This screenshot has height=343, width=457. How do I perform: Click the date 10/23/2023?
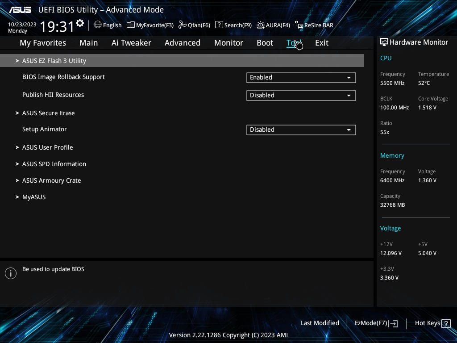pyautogui.click(x=22, y=25)
